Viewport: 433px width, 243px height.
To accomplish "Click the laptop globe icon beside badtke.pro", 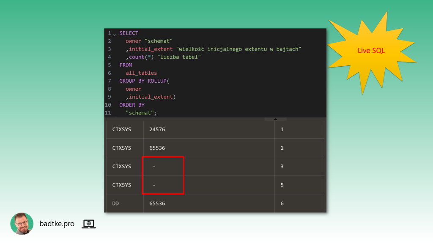I will (89, 224).
